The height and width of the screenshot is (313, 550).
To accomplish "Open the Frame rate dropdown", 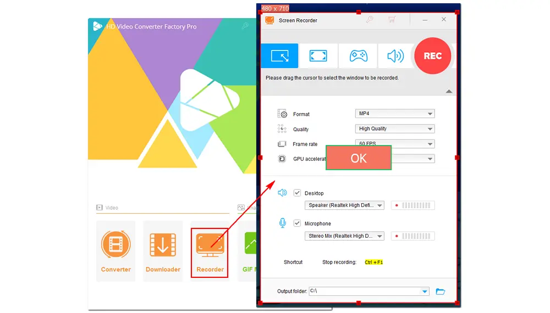I will coord(394,143).
